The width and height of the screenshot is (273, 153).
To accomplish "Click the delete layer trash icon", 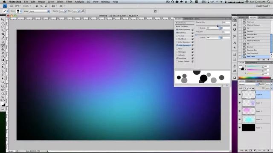I will 268,150.
